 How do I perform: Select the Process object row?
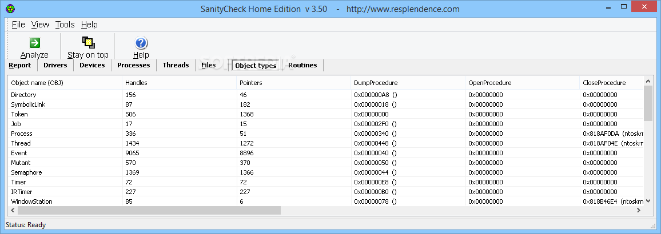click(326, 134)
